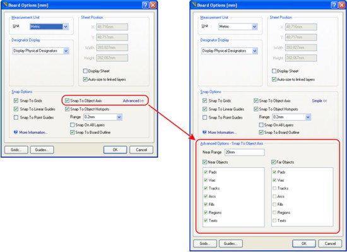
Task: Click Grids button in right dialog
Action: click(x=205, y=244)
